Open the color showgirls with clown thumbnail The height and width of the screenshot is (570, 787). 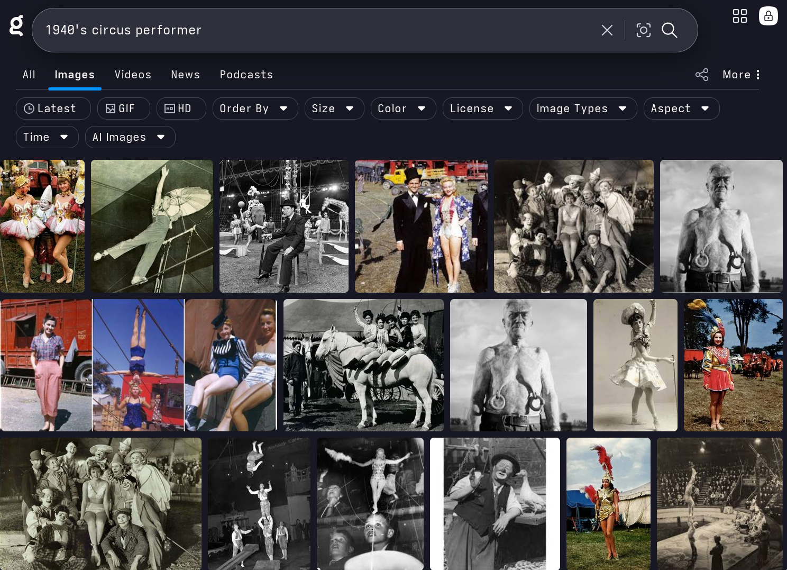(x=42, y=227)
